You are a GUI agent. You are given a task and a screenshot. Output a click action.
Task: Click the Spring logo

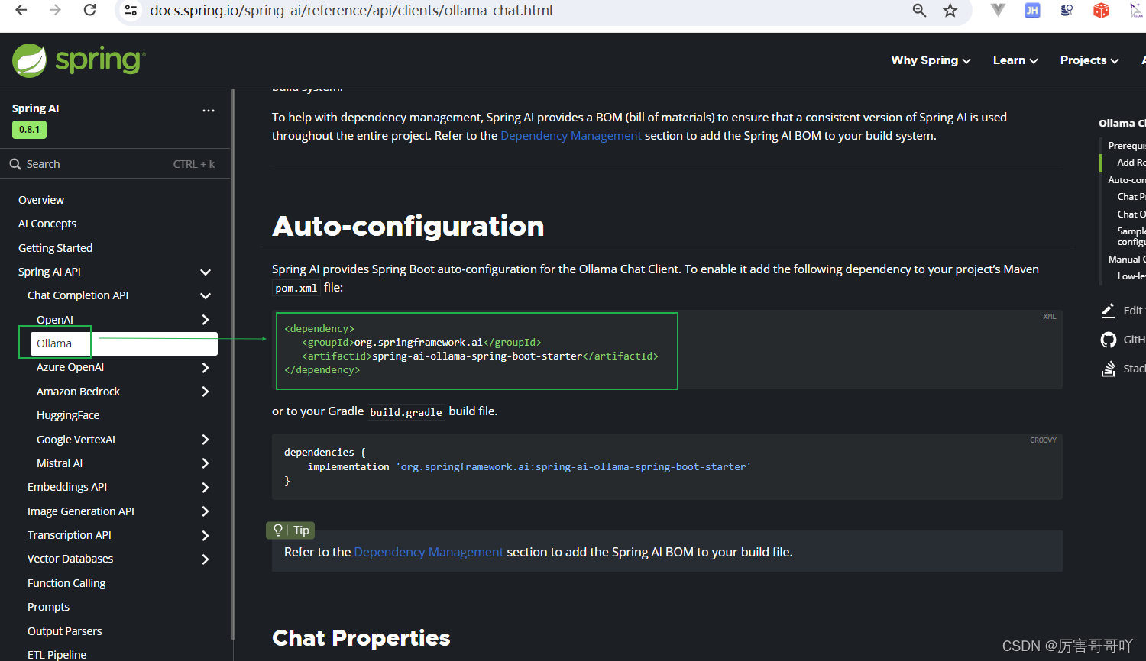coord(79,60)
